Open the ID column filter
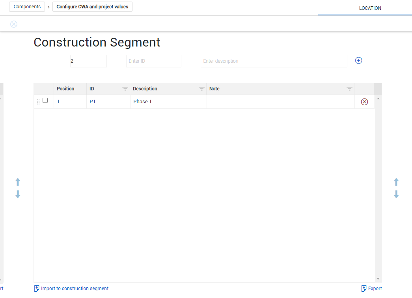This screenshot has height=298, width=412. [x=125, y=89]
